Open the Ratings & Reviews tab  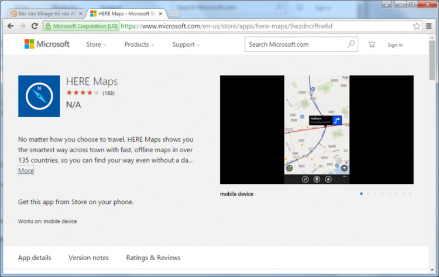[x=153, y=258]
